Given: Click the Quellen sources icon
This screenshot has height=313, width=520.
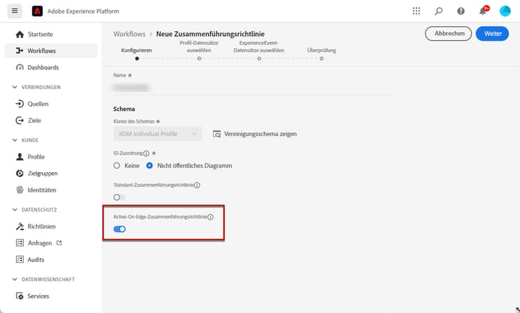Looking at the screenshot, I should [19, 104].
